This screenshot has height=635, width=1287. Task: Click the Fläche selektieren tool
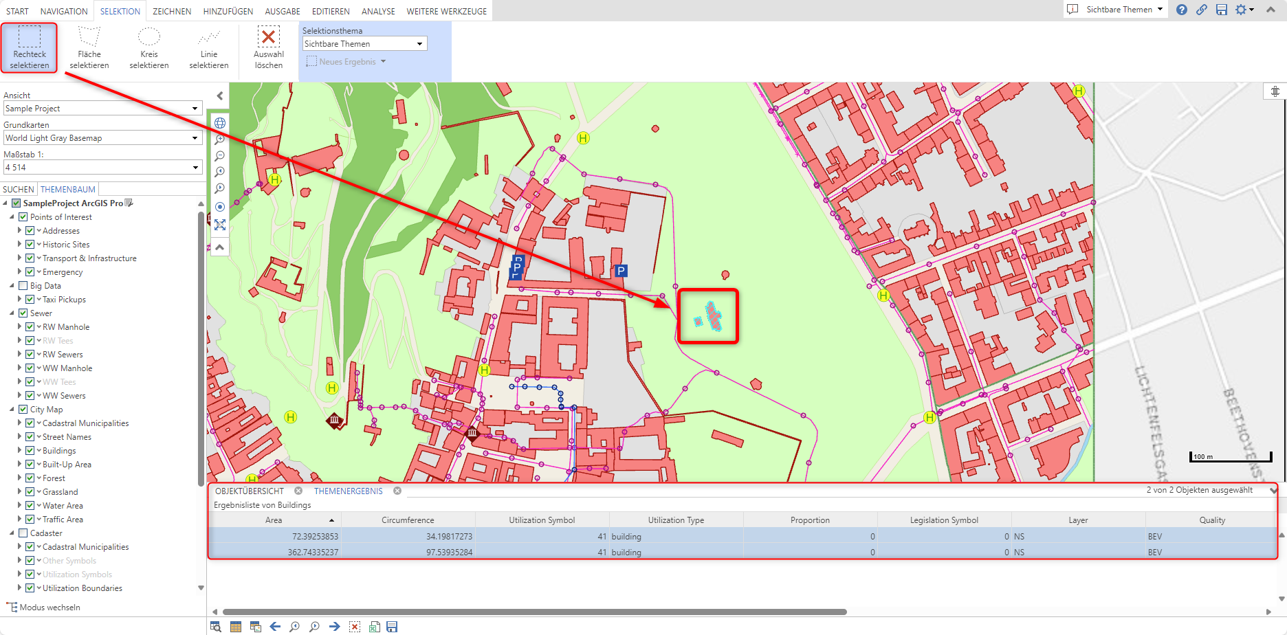pyautogui.click(x=89, y=47)
